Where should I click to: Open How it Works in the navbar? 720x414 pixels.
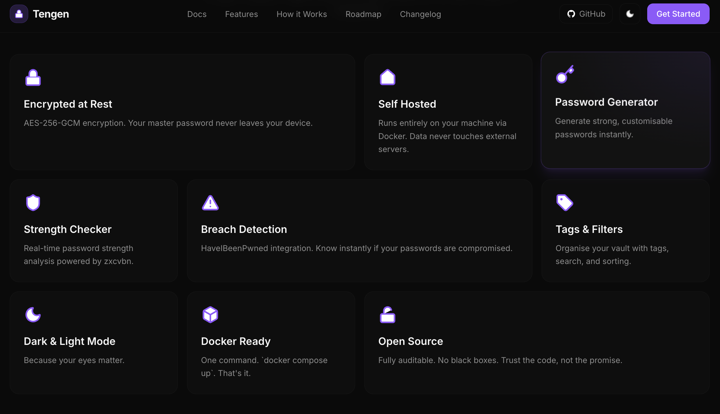302,14
